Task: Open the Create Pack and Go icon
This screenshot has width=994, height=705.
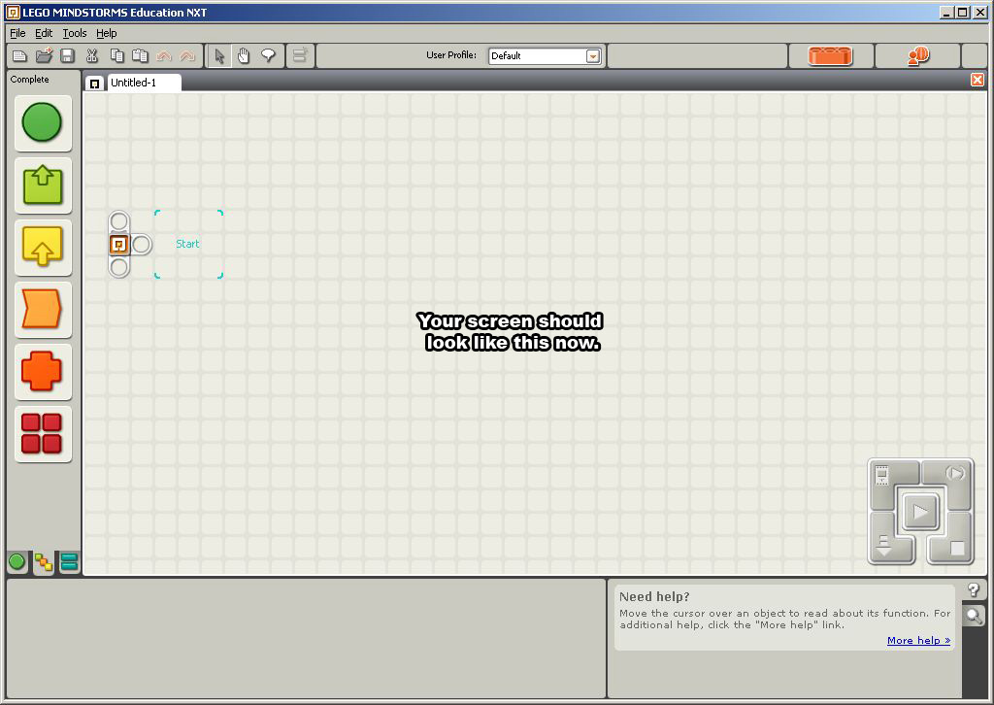Action: [300, 55]
